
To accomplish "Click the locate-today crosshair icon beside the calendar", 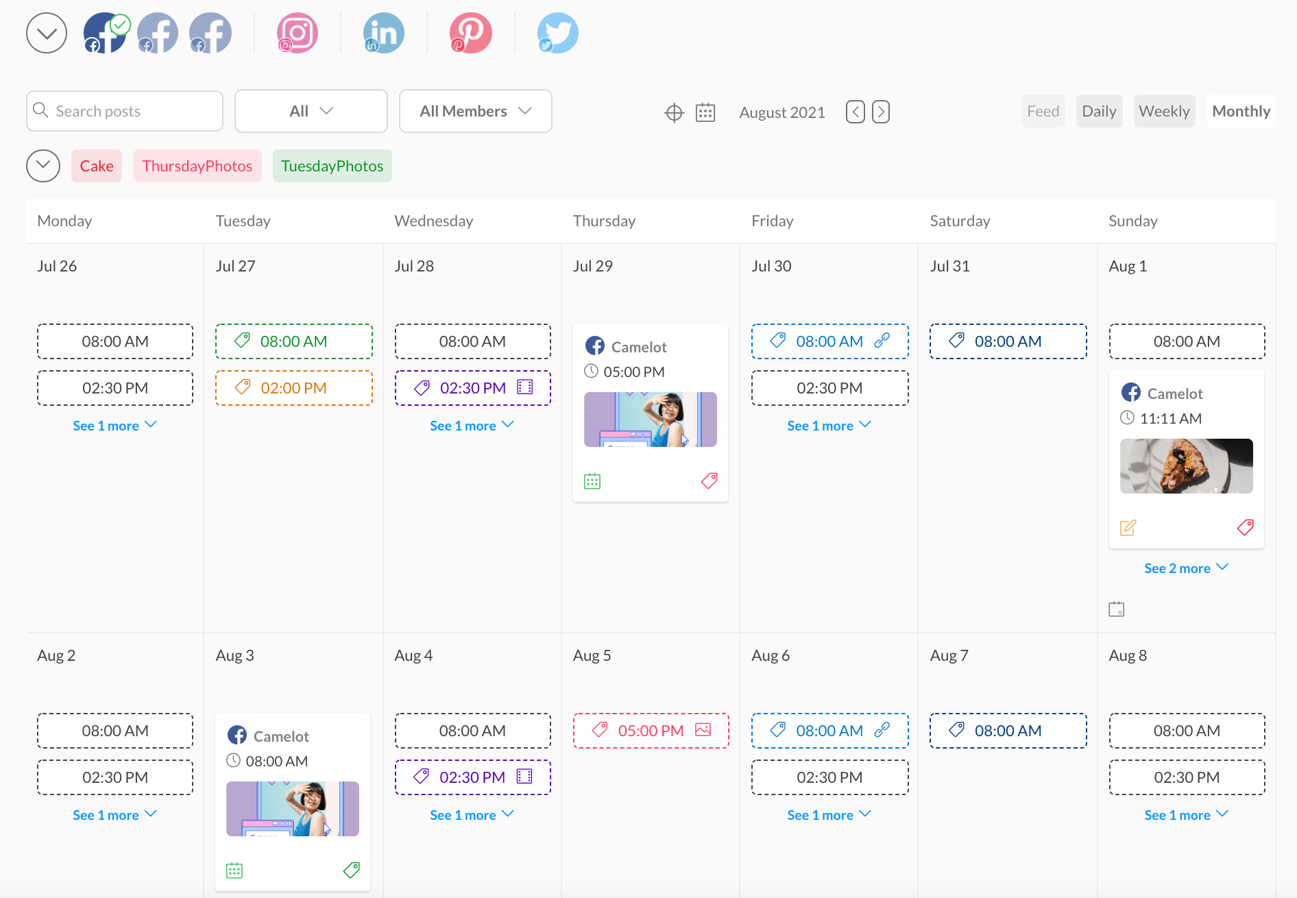I will [674, 112].
